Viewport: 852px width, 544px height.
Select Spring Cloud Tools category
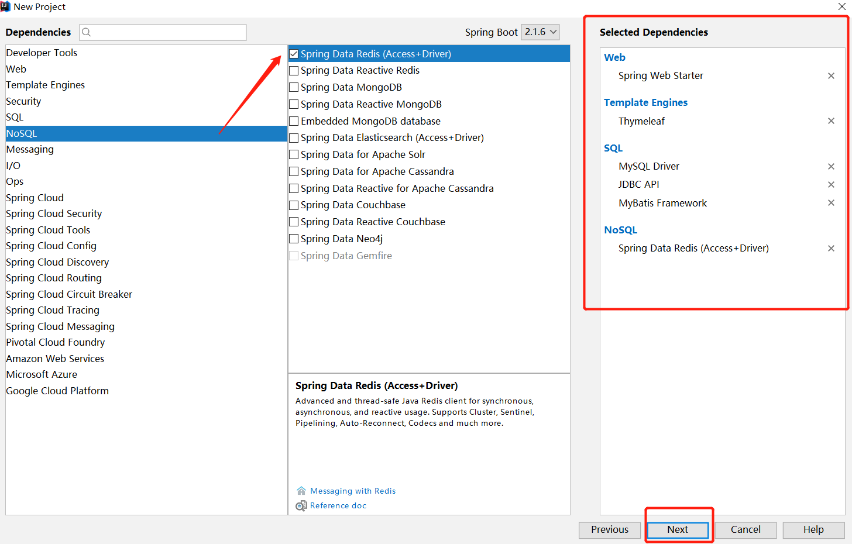[146, 230]
